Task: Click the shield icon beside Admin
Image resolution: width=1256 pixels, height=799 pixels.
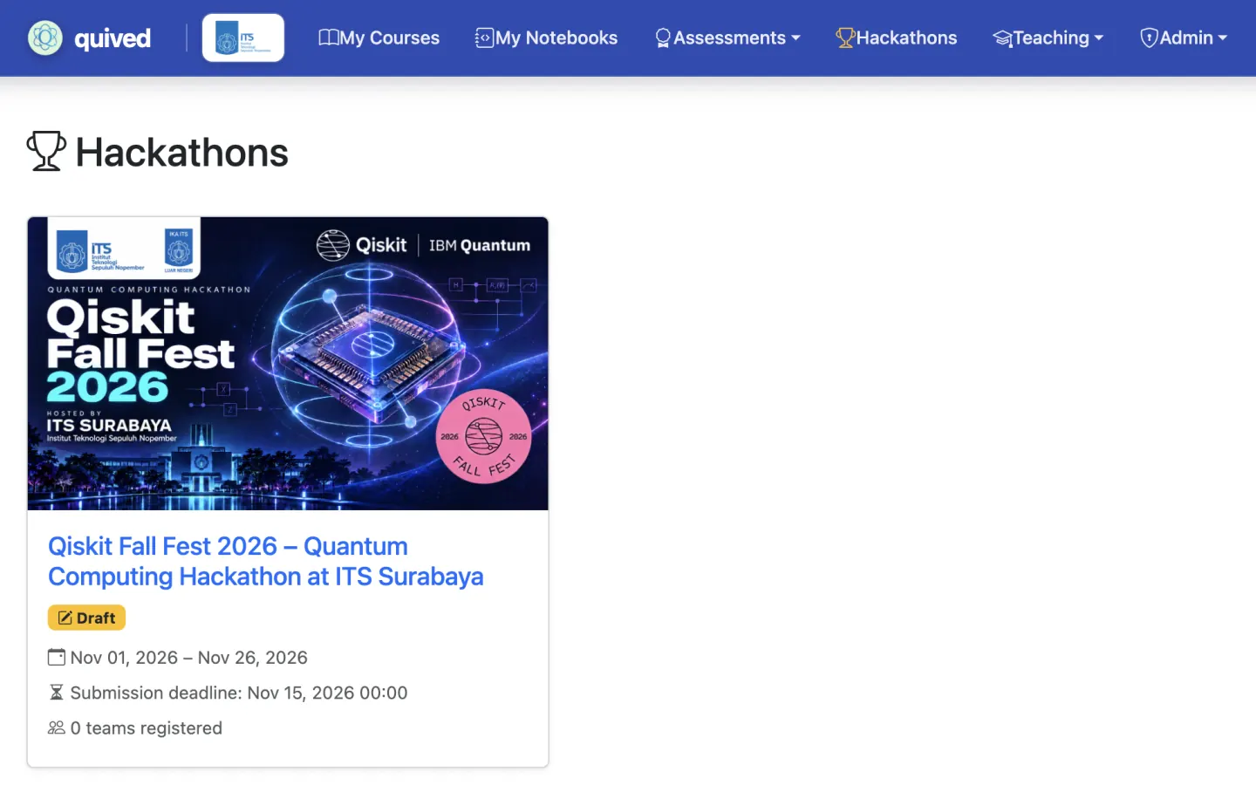Action: (x=1149, y=38)
